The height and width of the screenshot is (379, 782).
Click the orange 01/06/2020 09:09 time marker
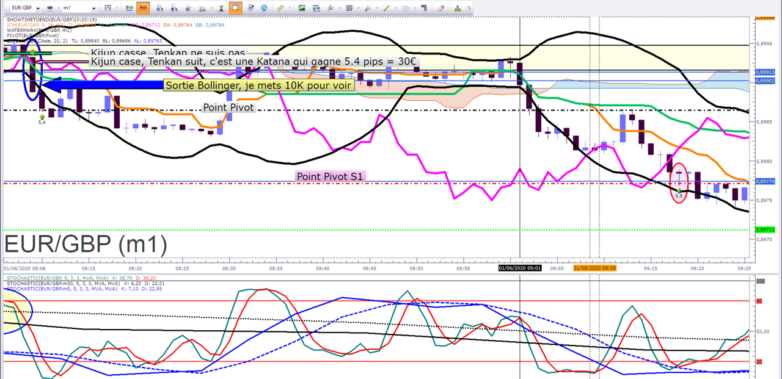pyautogui.click(x=595, y=268)
